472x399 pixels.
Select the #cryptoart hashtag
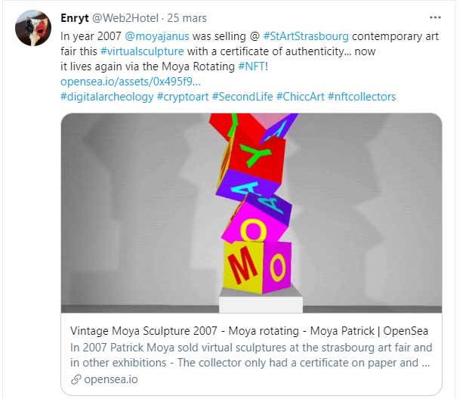183,97
